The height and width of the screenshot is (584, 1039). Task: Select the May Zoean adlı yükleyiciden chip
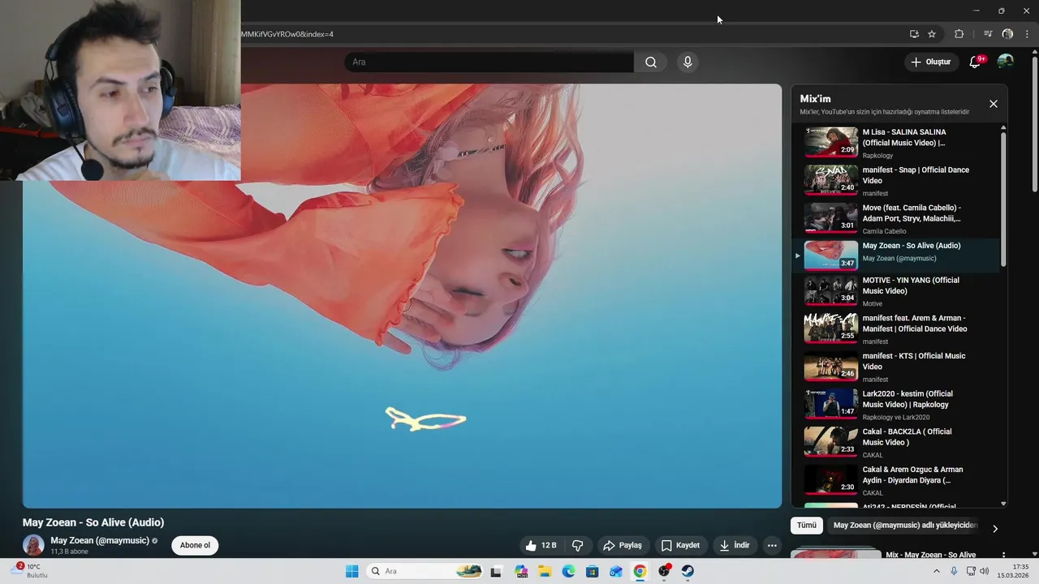pos(905,526)
